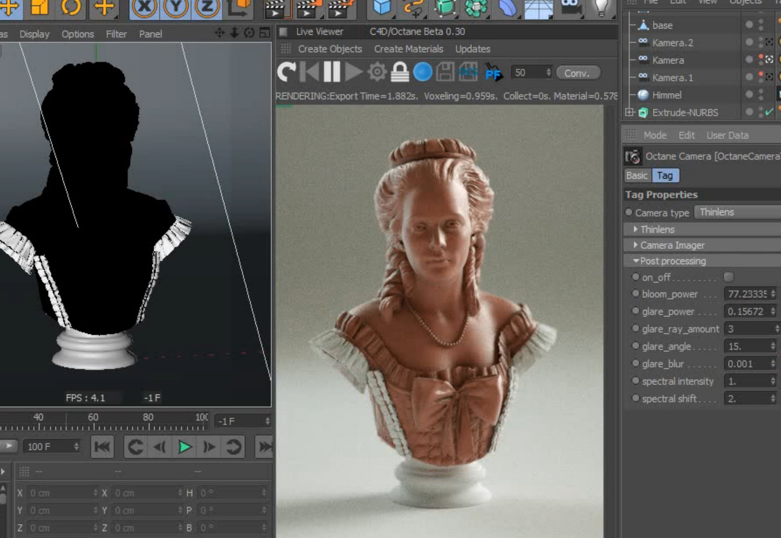Image resolution: width=781 pixels, height=538 pixels.
Task: Activate the Kamera.2 camera target toggle
Action: 769,42
